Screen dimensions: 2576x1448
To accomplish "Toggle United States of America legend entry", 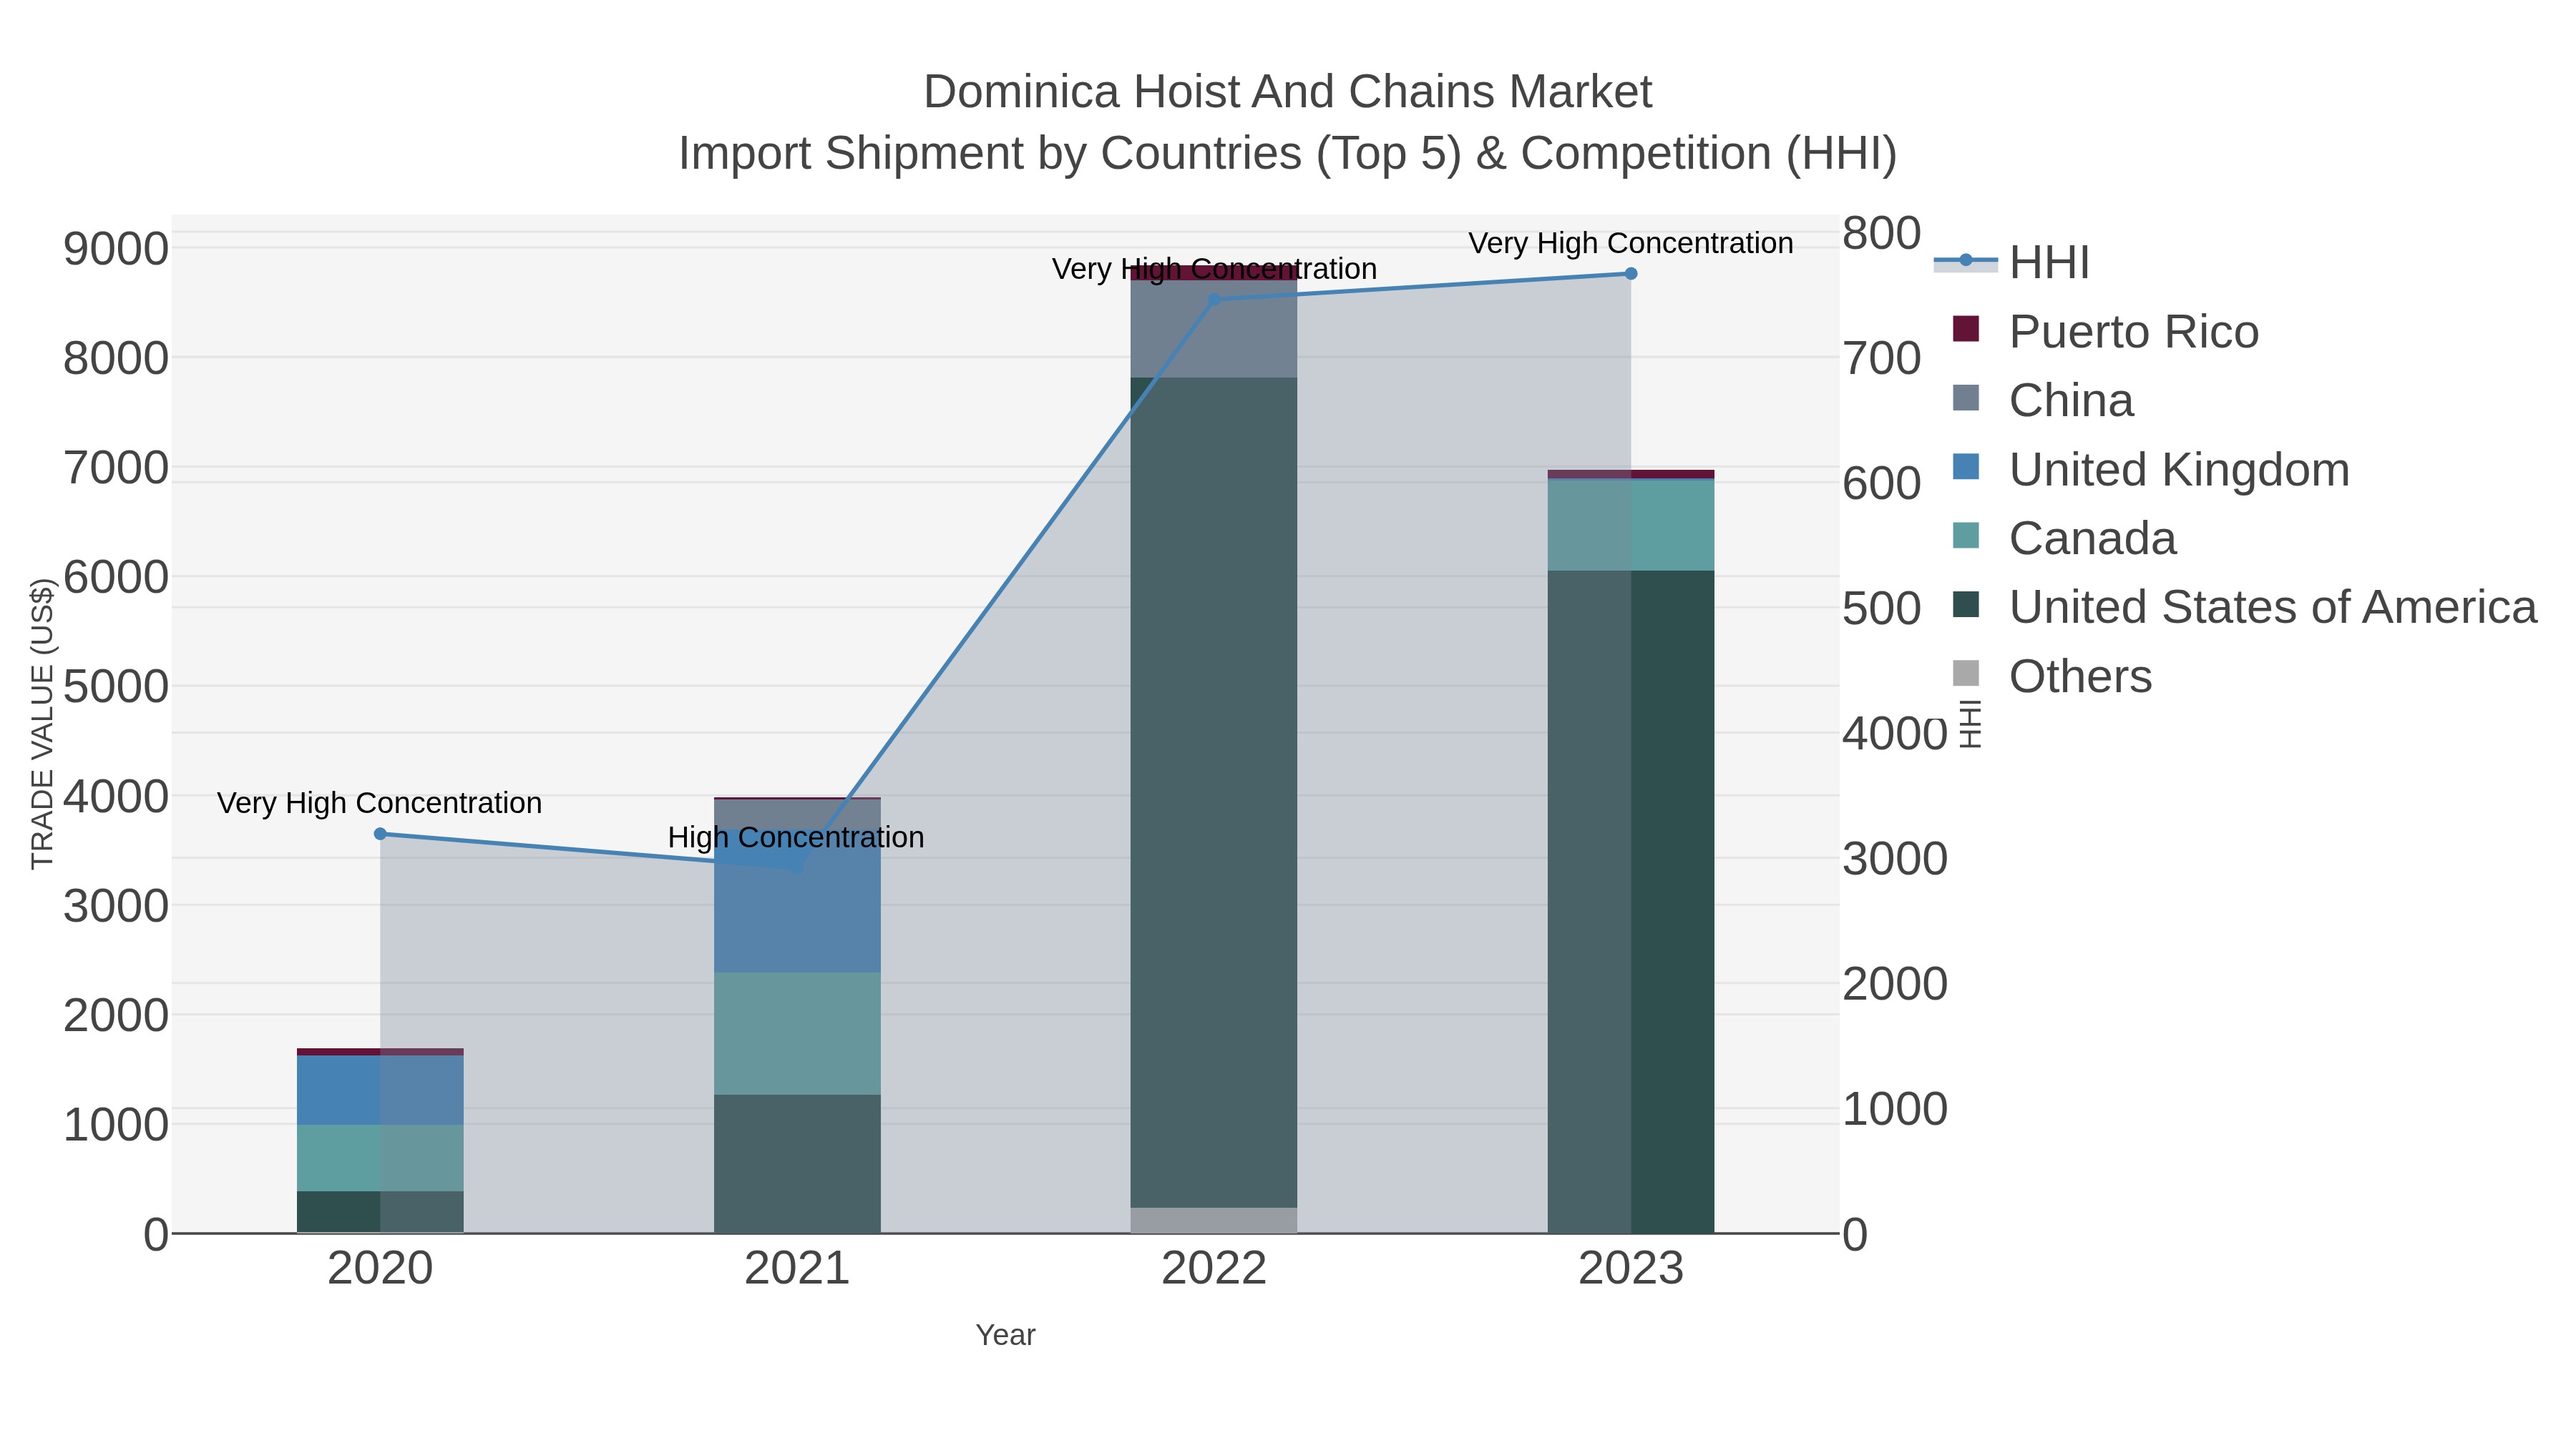I will pos(2244,608).
